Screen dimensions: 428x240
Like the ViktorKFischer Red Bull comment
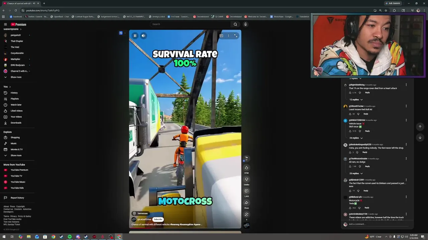pos(350,114)
